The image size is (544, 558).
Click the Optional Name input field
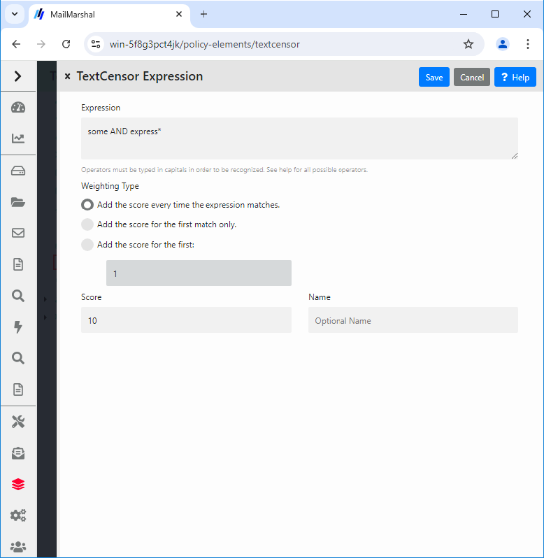pyautogui.click(x=413, y=320)
